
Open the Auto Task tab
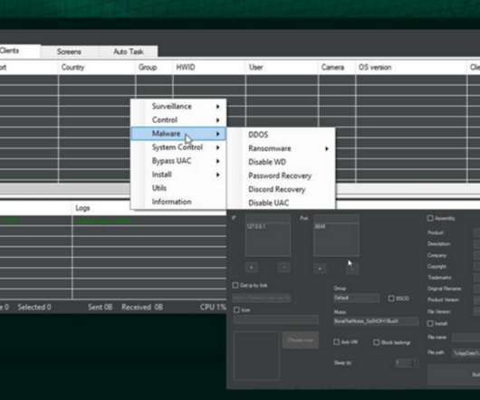point(129,52)
